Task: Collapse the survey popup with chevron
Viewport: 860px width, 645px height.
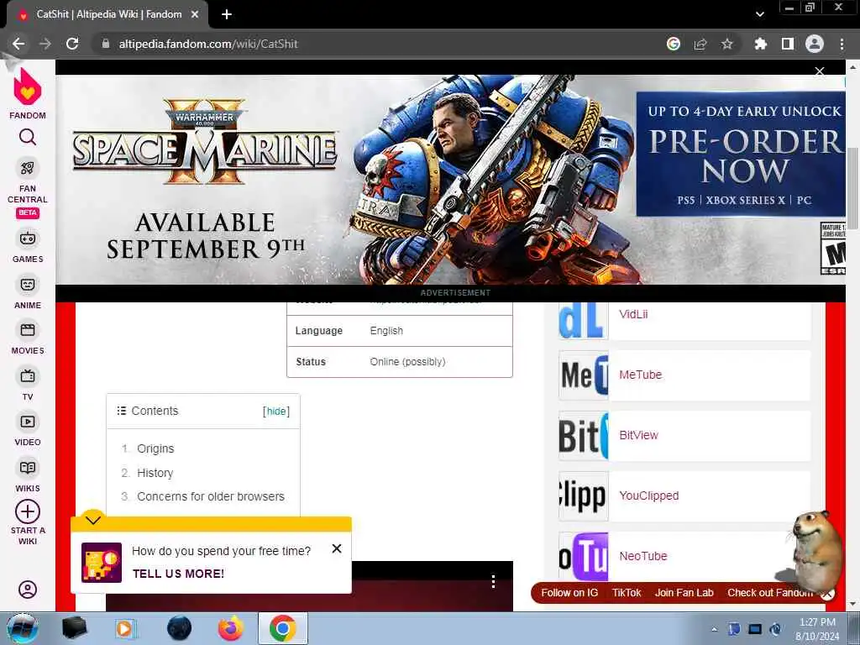Action: (93, 519)
